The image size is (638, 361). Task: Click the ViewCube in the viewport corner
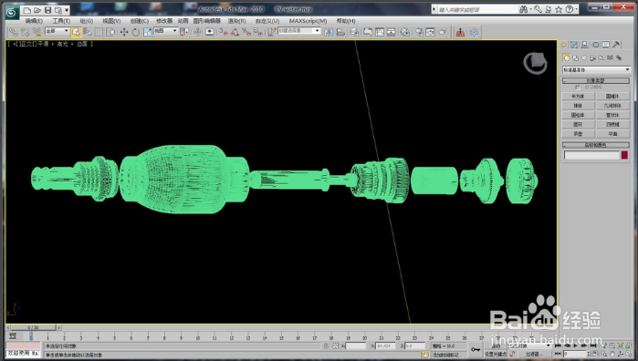pos(535,63)
